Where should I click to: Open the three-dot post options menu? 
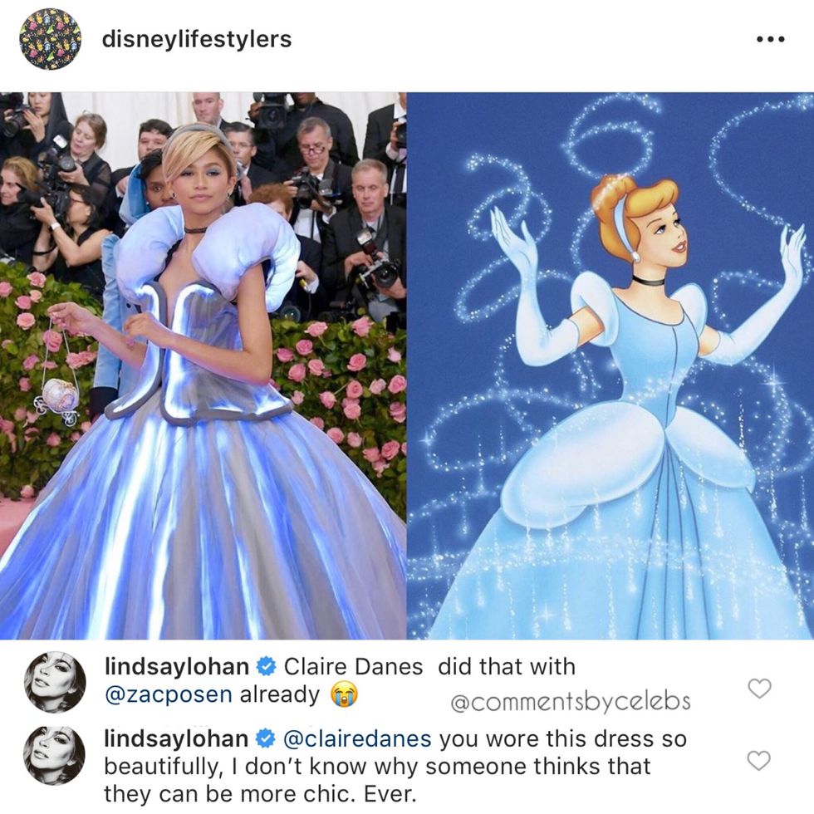coord(771,40)
